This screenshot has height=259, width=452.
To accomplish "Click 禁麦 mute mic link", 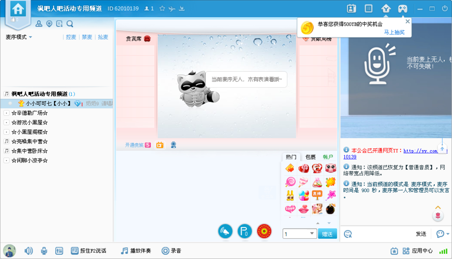I will pos(87,37).
